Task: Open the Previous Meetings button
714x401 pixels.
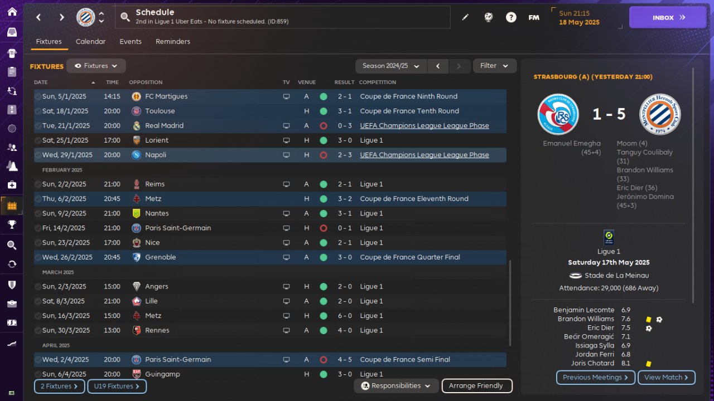Action: pos(596,377)
